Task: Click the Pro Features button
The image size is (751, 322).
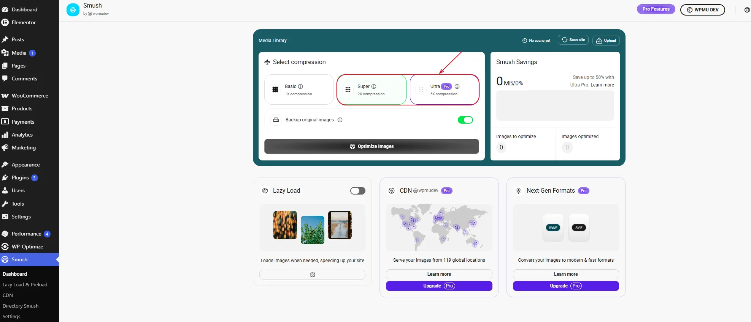Action: [656, 9]
